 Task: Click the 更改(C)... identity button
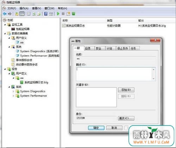tap(126, 118)
